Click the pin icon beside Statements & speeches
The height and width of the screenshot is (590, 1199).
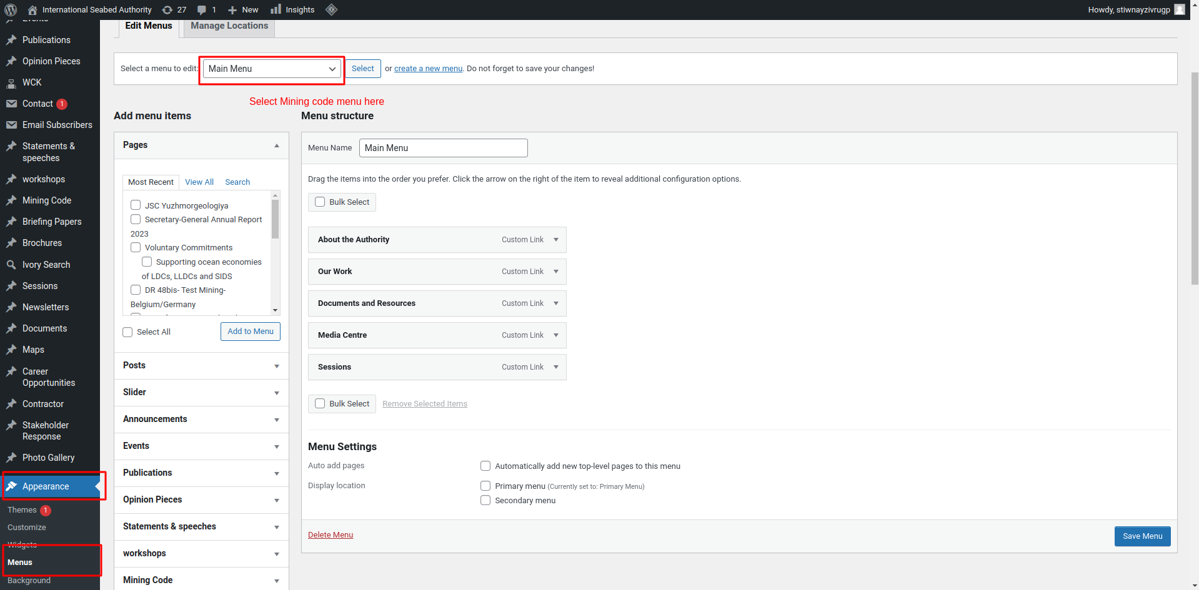11,146
